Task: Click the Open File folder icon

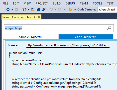Action: 33,9
